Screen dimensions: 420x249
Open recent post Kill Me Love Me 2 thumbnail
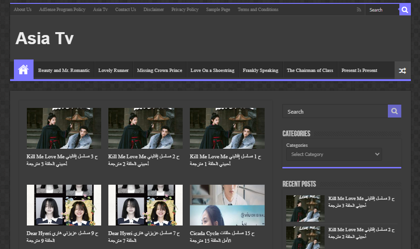pos(305,238)
